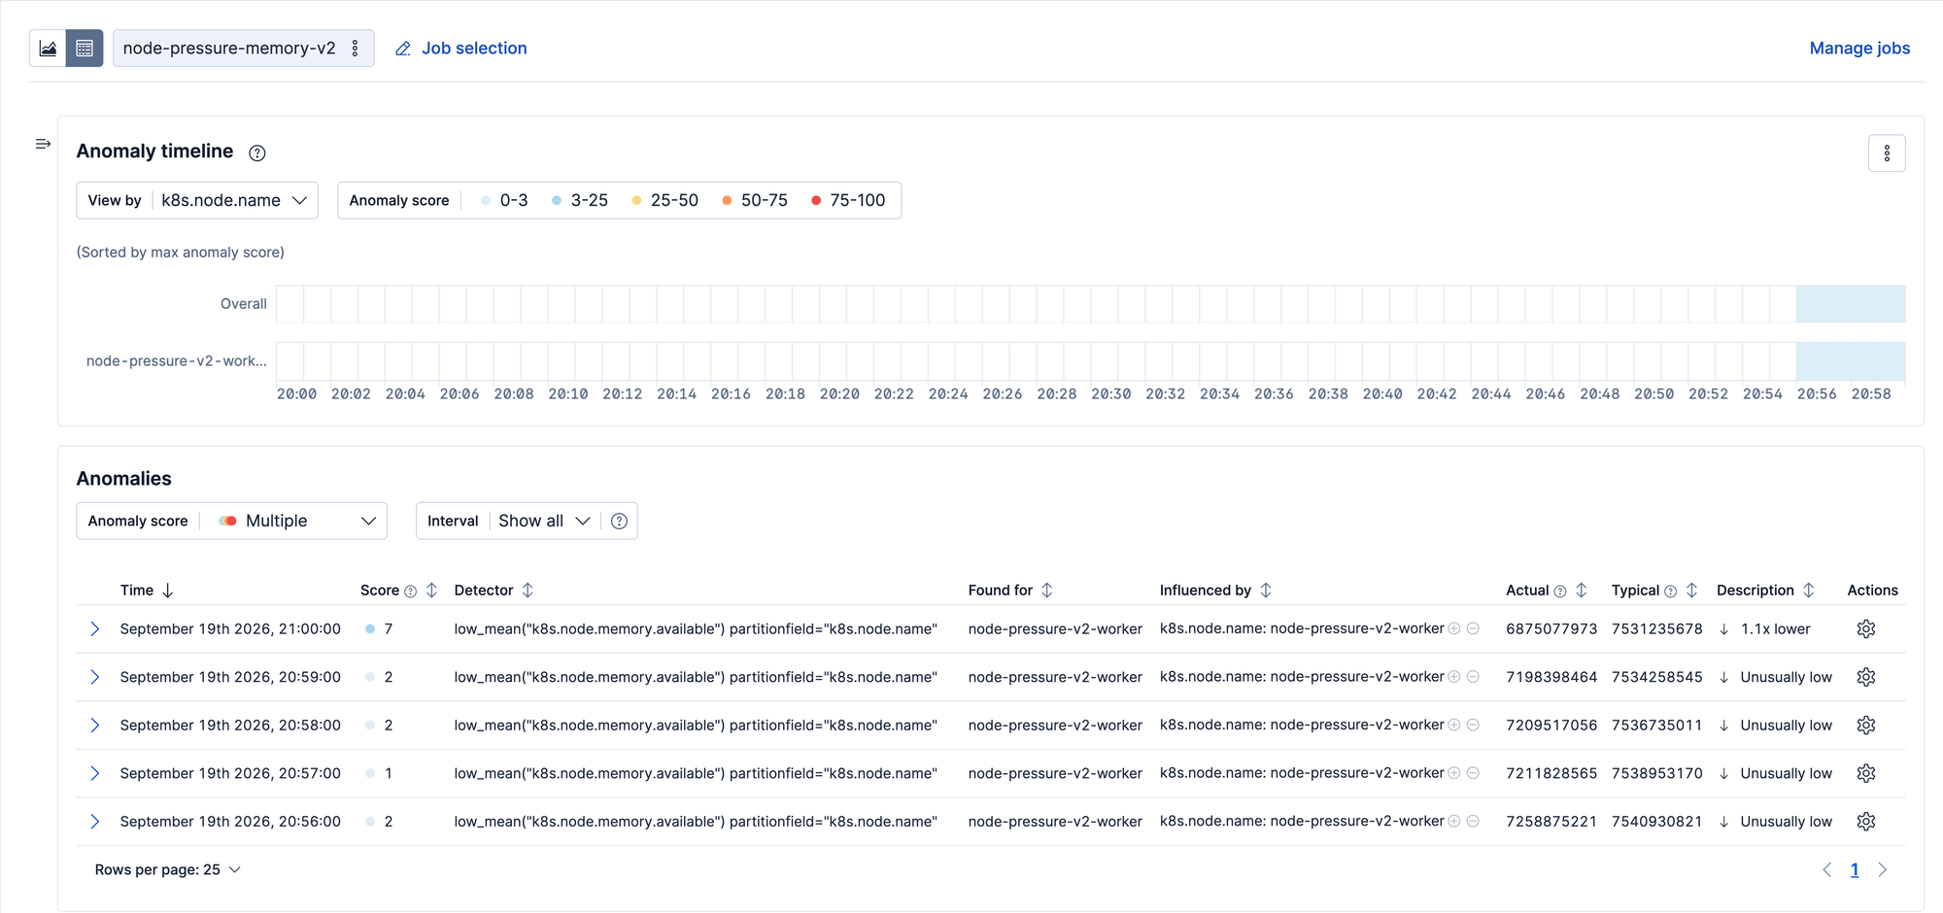Viewport: 1943px width, 913px height.
Task: Sort table by Description column
Action: tap(1765, 591)
